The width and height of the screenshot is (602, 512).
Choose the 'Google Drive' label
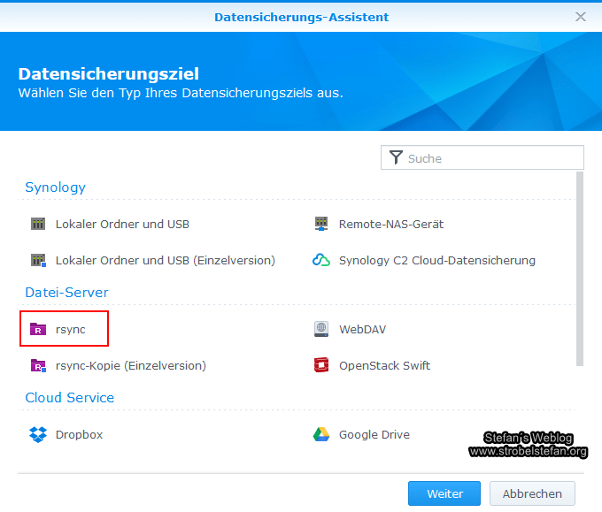point(374,435)
